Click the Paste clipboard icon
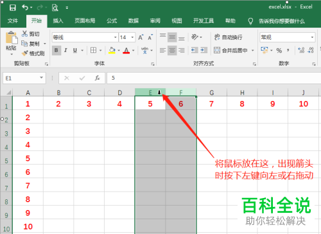321x234 pixels. [12, 37]
